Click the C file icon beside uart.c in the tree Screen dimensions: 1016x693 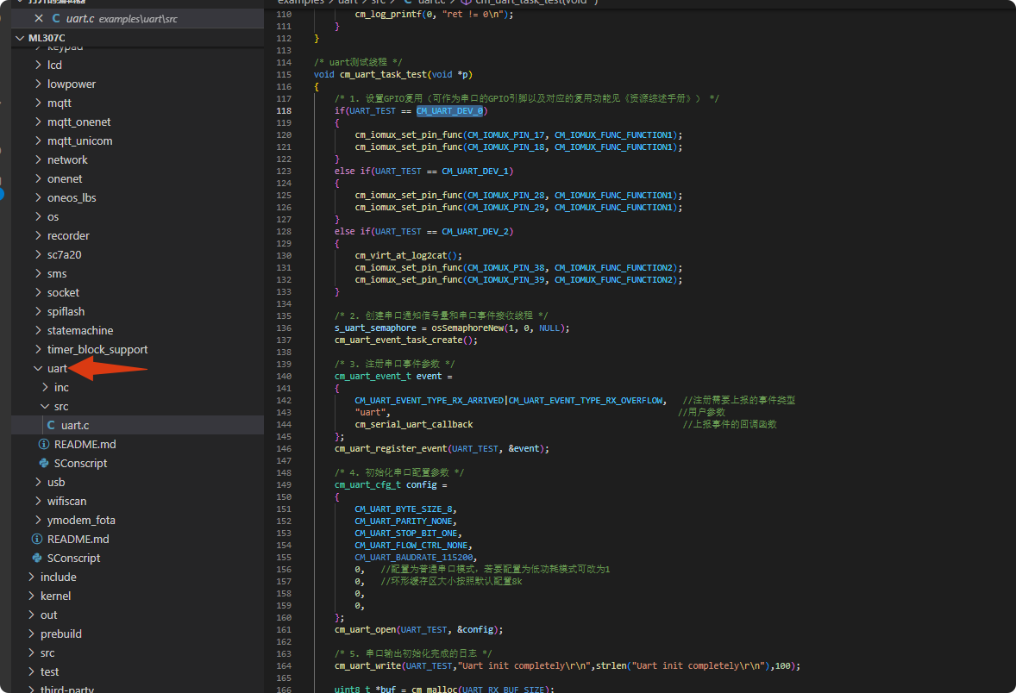[x=52, y=425]
